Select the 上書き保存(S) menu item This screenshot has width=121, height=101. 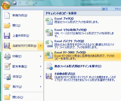click(23, 36)
